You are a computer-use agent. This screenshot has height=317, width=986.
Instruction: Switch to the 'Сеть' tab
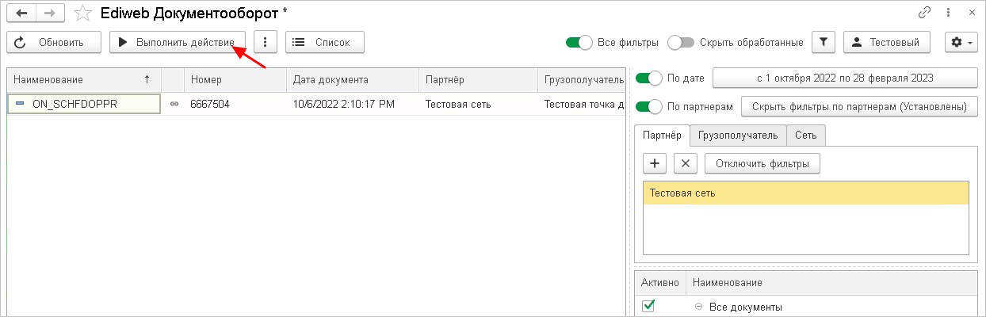tap(806, 136)
